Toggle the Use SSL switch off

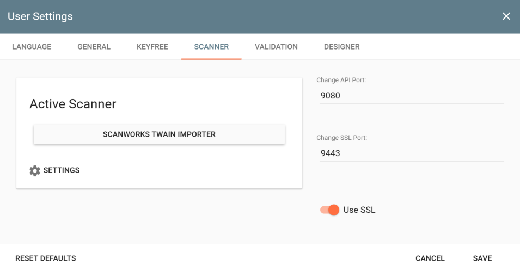tap(330, 210)
